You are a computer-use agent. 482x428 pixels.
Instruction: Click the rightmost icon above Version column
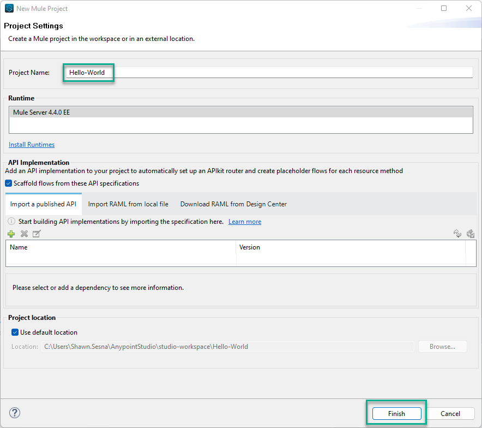click(x=470, y=234)
